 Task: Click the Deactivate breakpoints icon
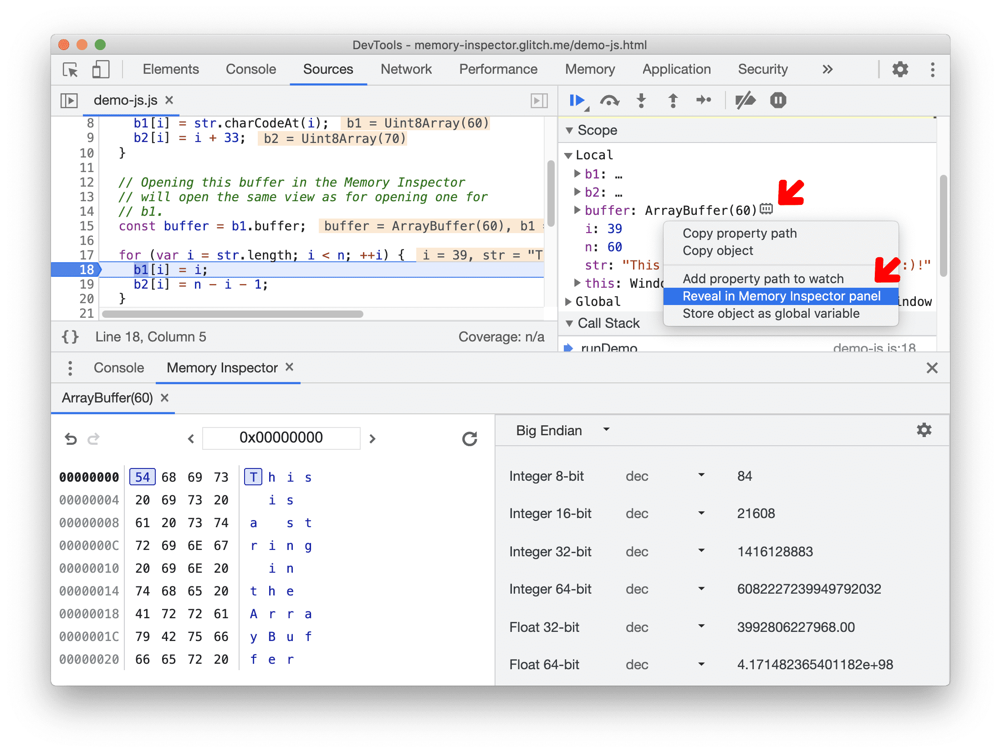click(748, 101)
